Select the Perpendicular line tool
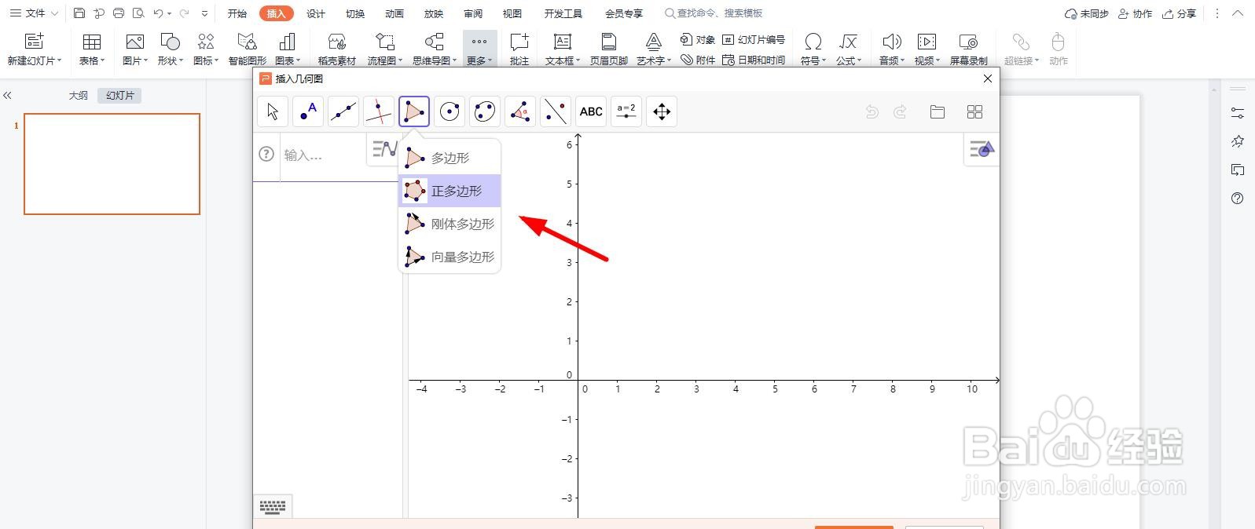This screenshot has height=529, width=1255. 379,111
